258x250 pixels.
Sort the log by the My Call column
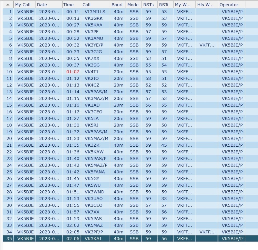click(x=23, y=5)
